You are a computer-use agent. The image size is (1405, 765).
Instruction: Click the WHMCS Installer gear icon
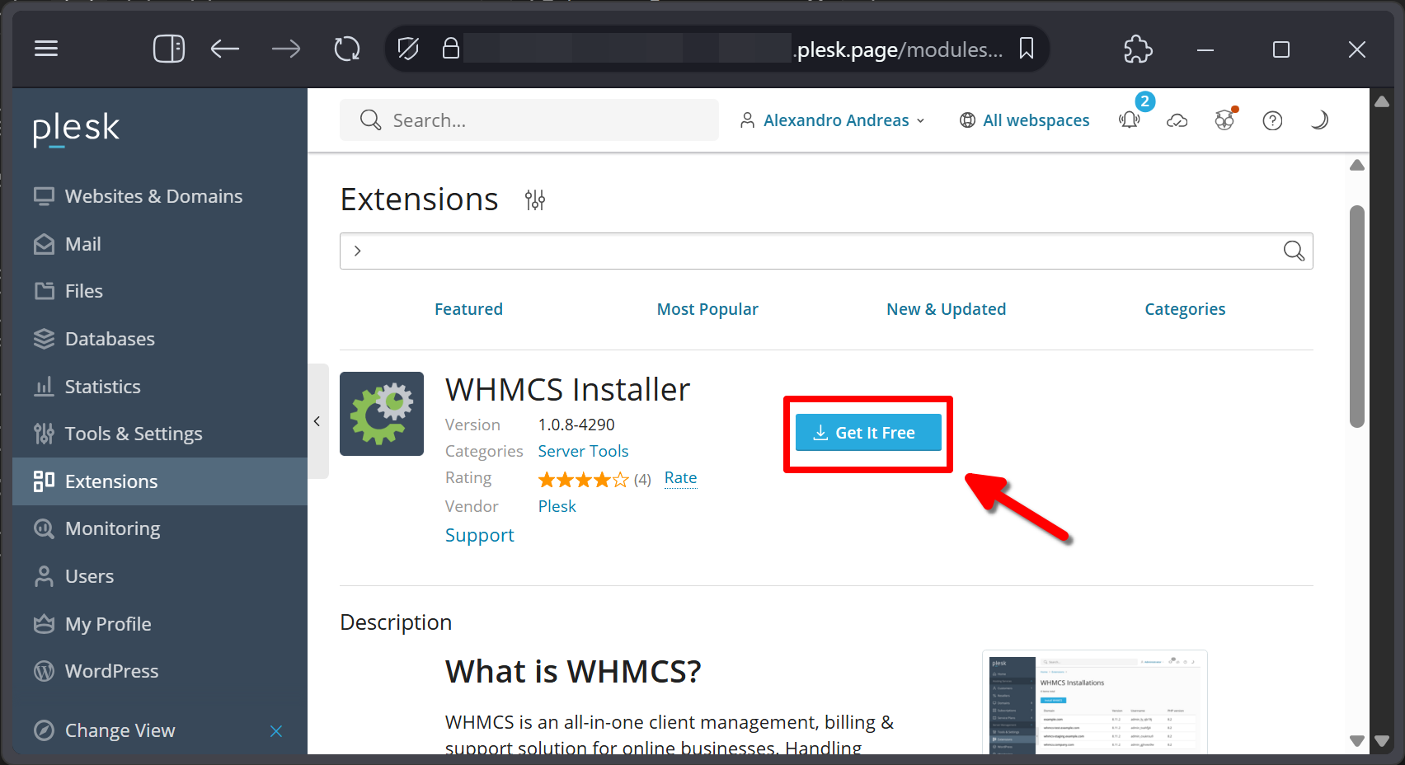click(382, 414)
